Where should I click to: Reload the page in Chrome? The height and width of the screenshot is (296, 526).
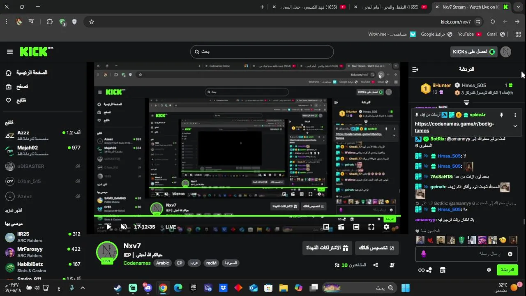[492, 22]
